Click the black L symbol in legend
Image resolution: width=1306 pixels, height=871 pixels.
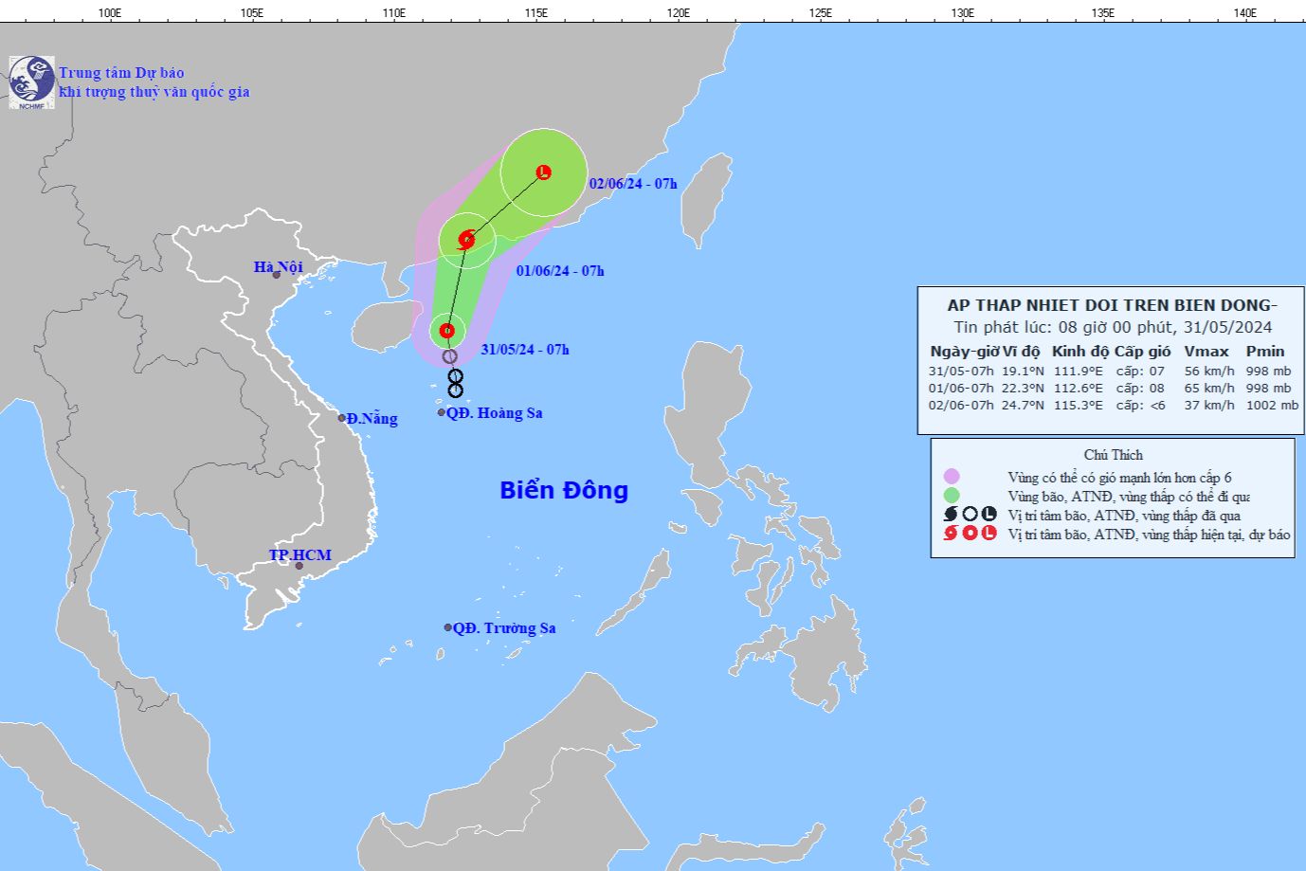click(x=989, y=515)
